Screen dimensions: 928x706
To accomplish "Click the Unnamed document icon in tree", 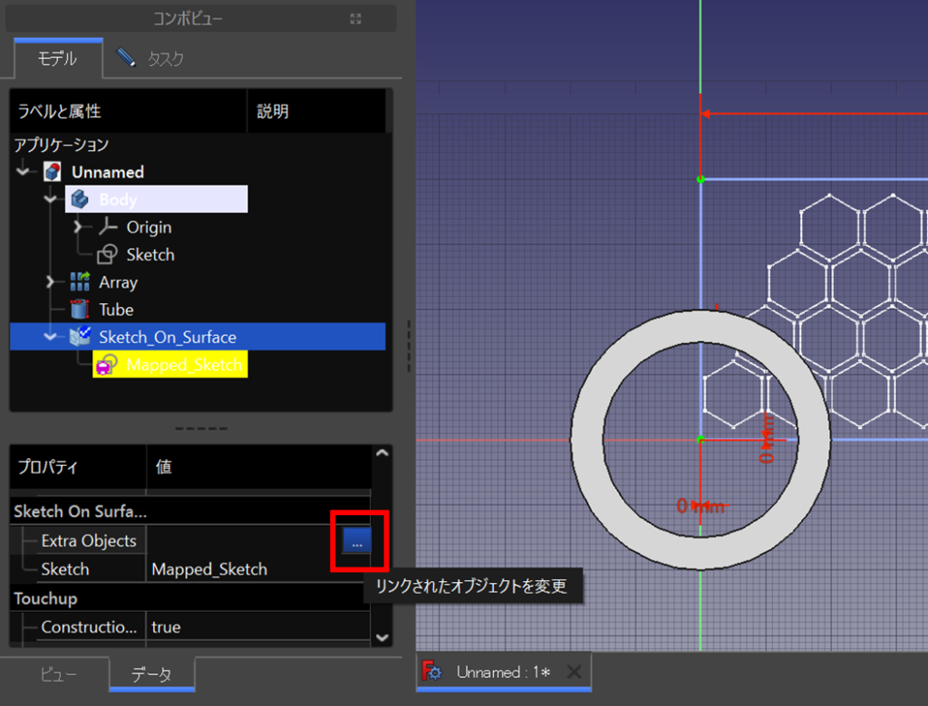I will 53,172.
